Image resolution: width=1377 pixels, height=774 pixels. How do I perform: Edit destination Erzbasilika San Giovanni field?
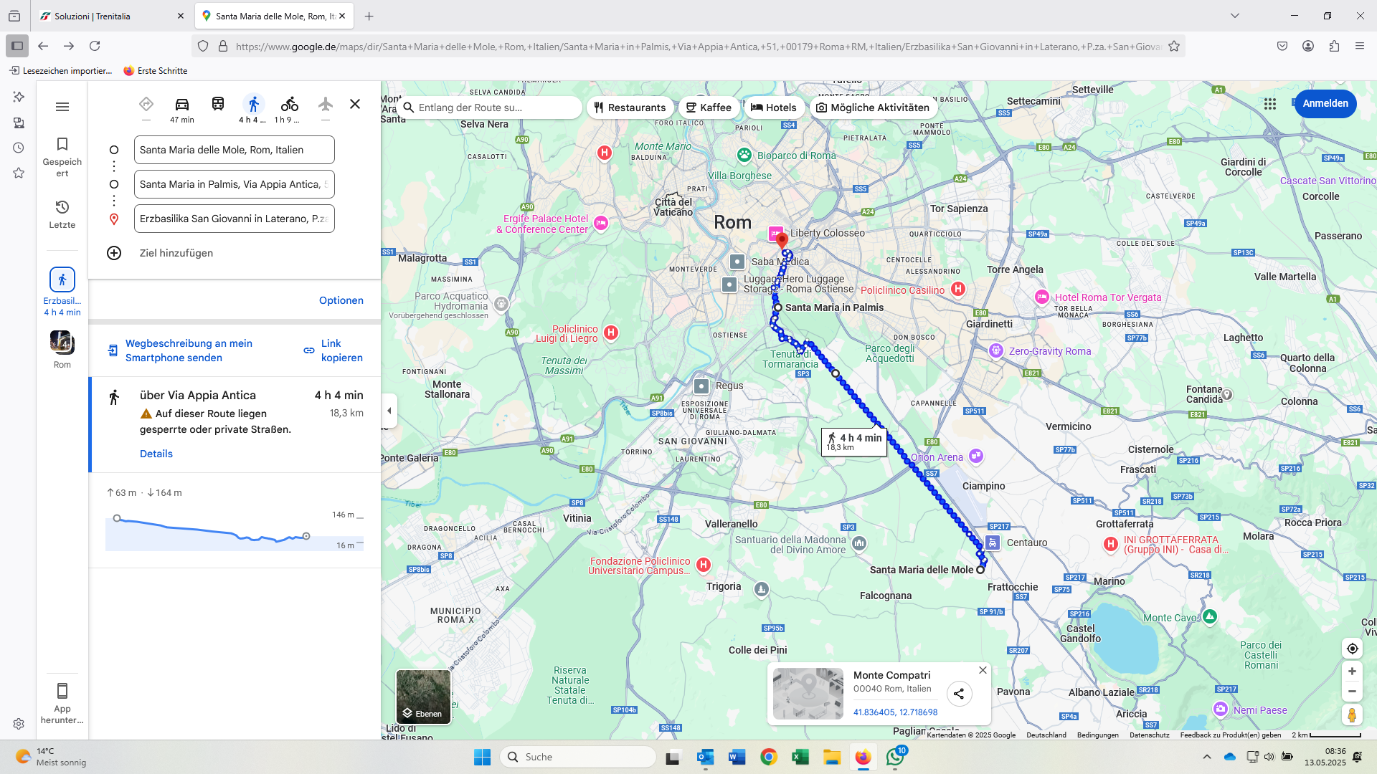coord(235,219)
